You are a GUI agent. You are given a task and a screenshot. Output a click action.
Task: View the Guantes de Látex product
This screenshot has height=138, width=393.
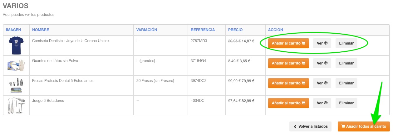tap(322, 63)
